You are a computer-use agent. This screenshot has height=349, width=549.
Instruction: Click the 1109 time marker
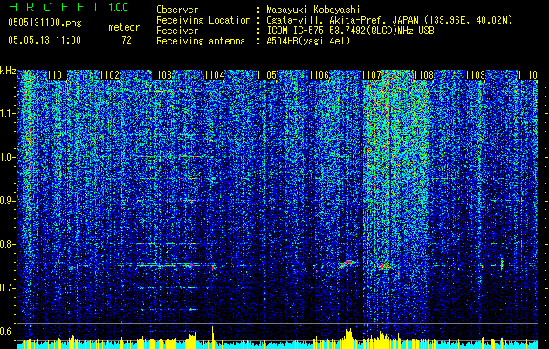click(476, 75)
